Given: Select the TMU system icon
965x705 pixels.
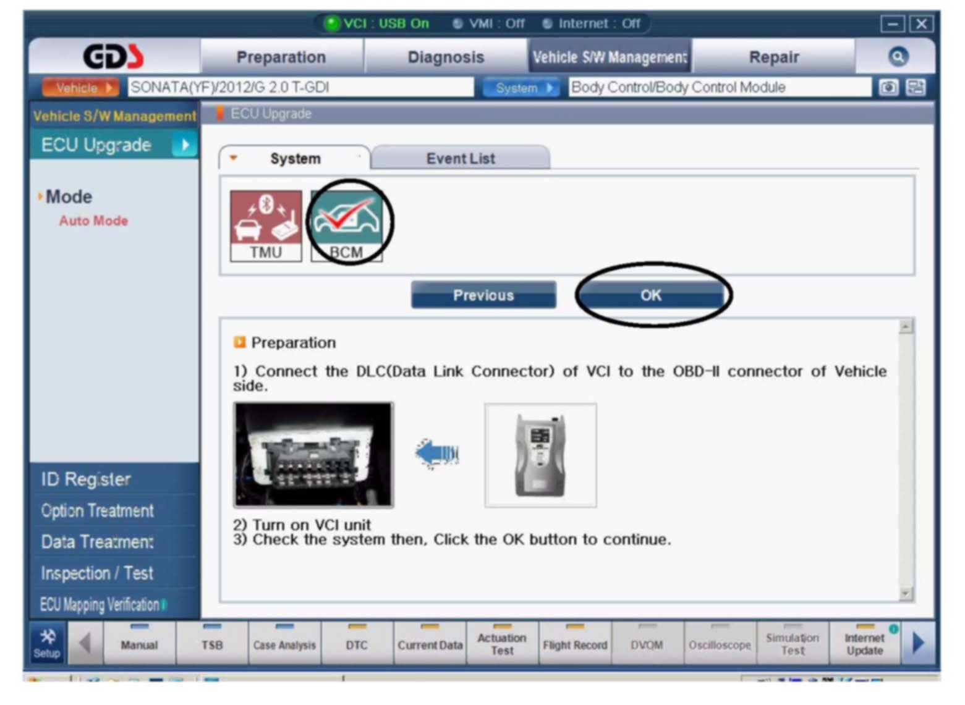Looking at the screenshot, I should [x=266, y=225].
